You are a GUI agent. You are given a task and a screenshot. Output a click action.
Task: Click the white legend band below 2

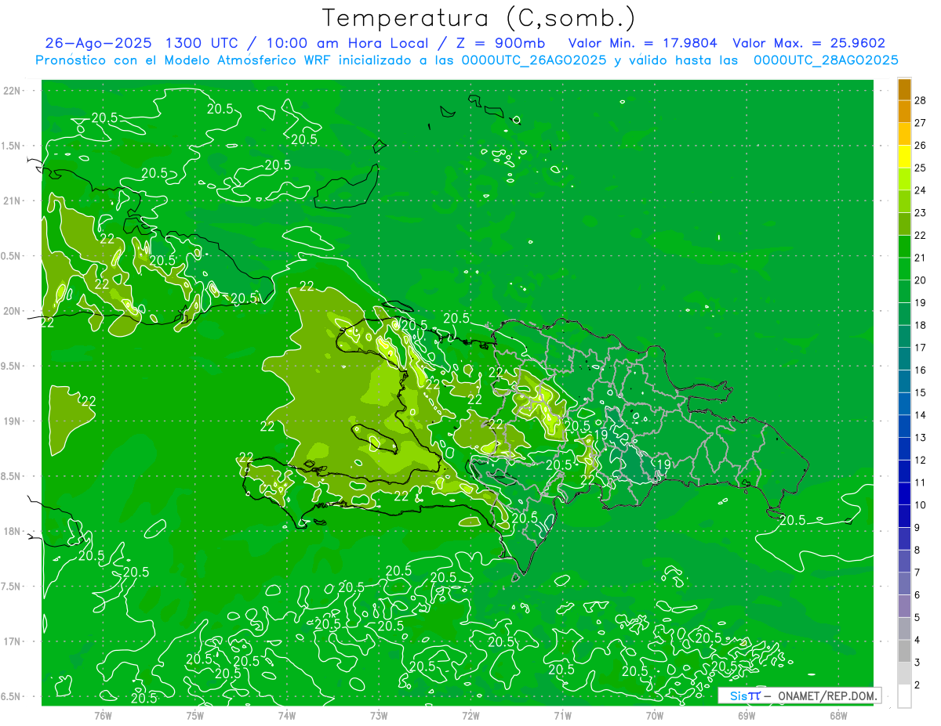905,695
